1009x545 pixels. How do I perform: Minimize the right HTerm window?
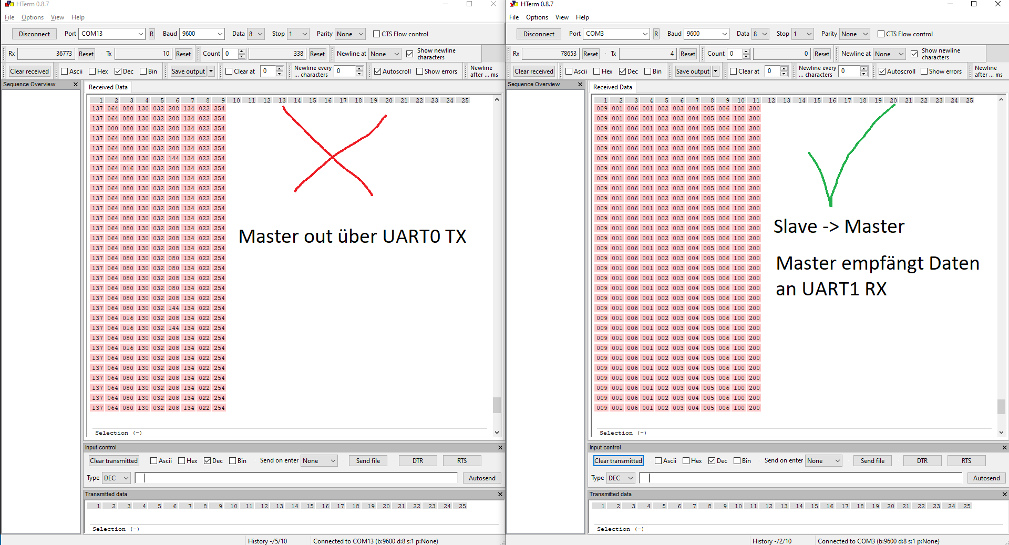click(950, 4)
